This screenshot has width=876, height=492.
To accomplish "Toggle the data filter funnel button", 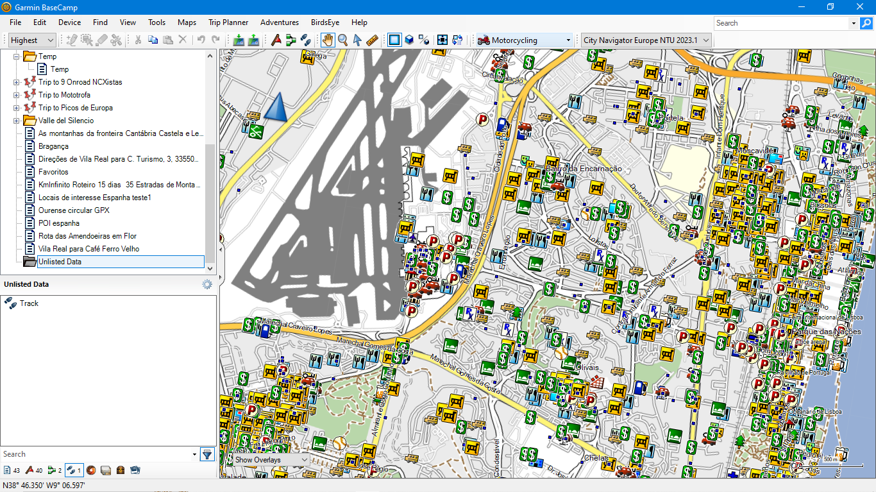I will tap(207, 454).
